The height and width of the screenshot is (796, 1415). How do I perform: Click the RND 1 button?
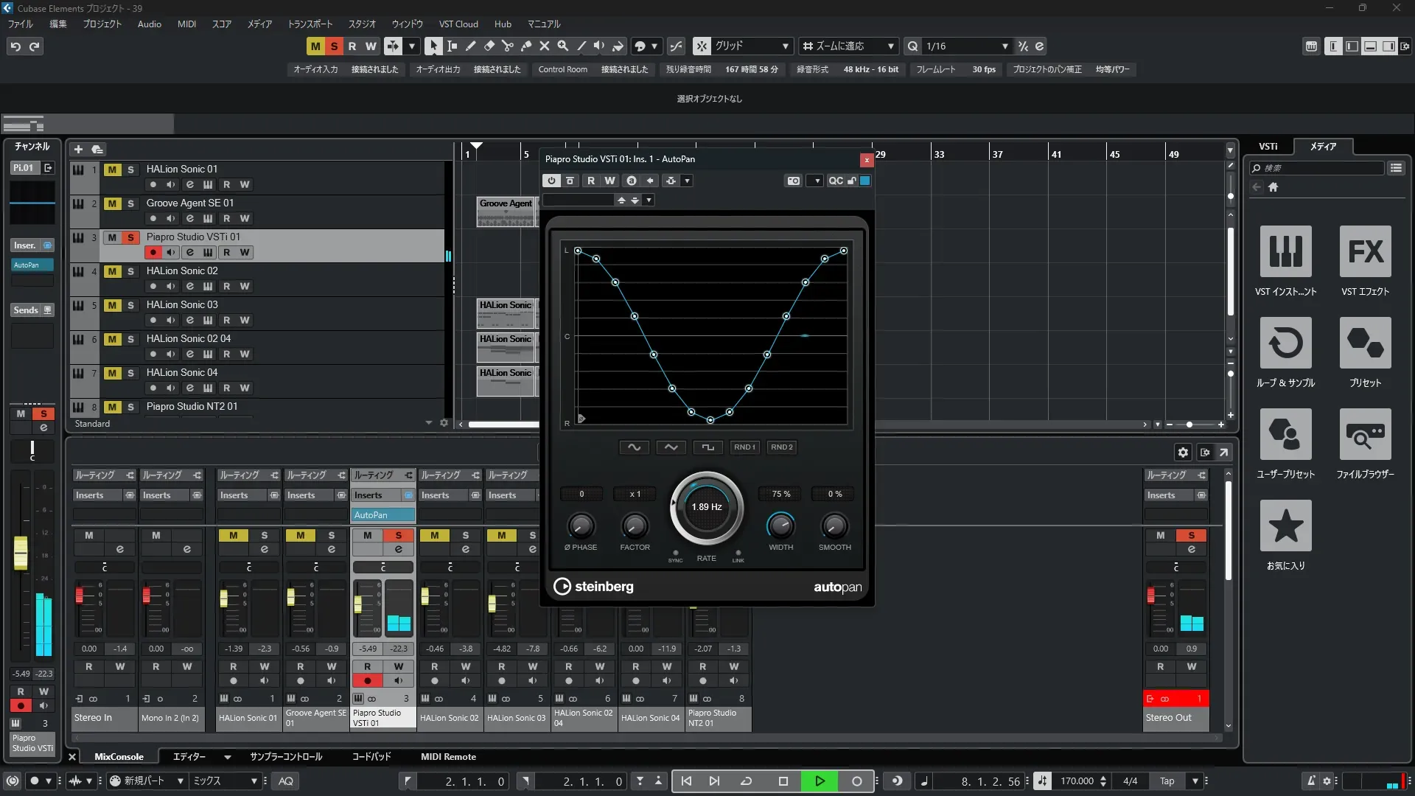[x=744, y=447]
